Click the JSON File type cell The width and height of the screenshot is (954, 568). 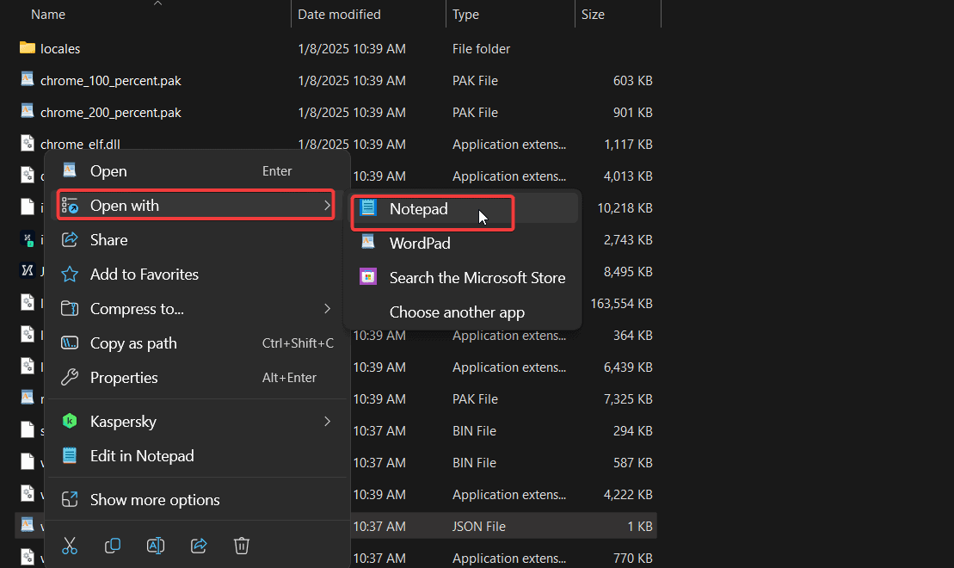[x=479, y=526]
